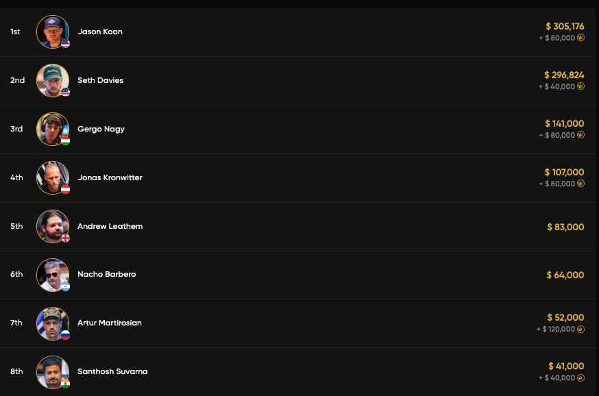Open Nacho Barbero's player name link
Viewport: 599px width, 396px height.
(x=106, y=274)
